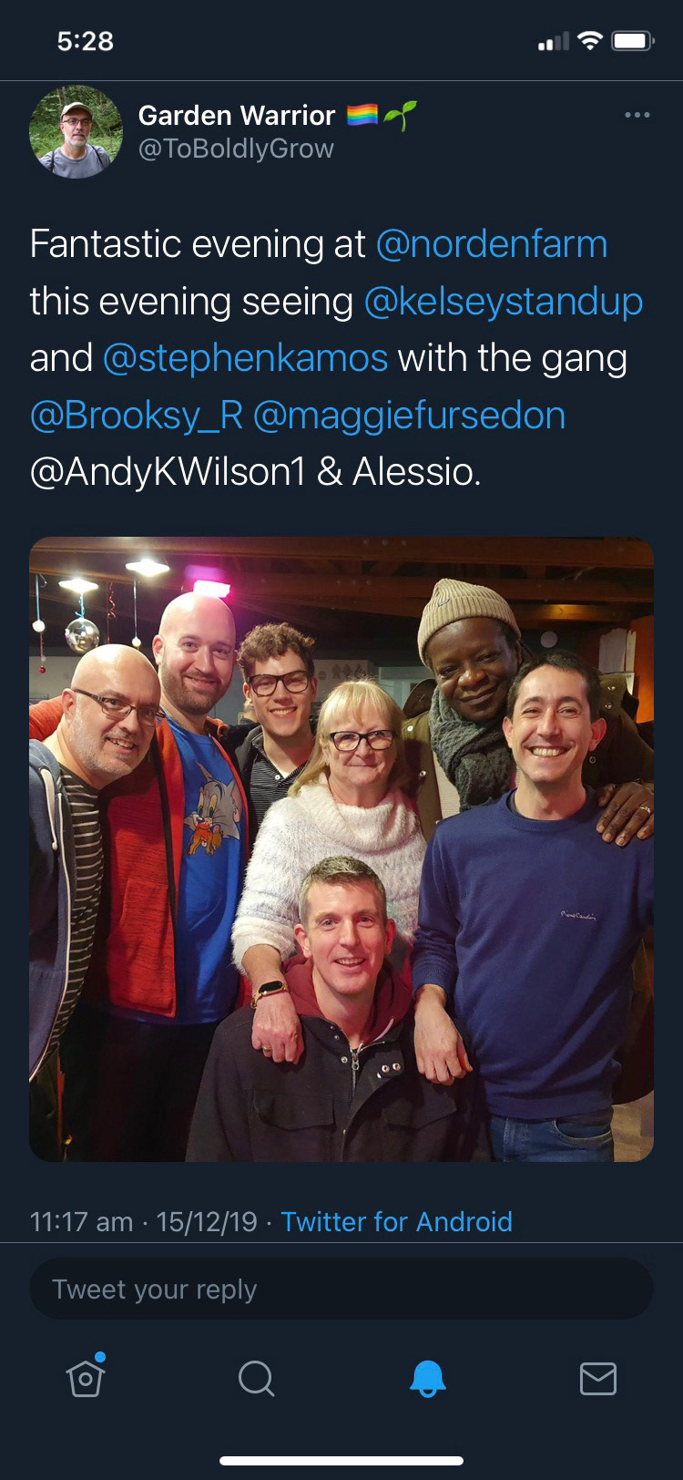Open the @kelseystandup mention
This screenshot has height=1480, width=683.
(x=504, y=302)
